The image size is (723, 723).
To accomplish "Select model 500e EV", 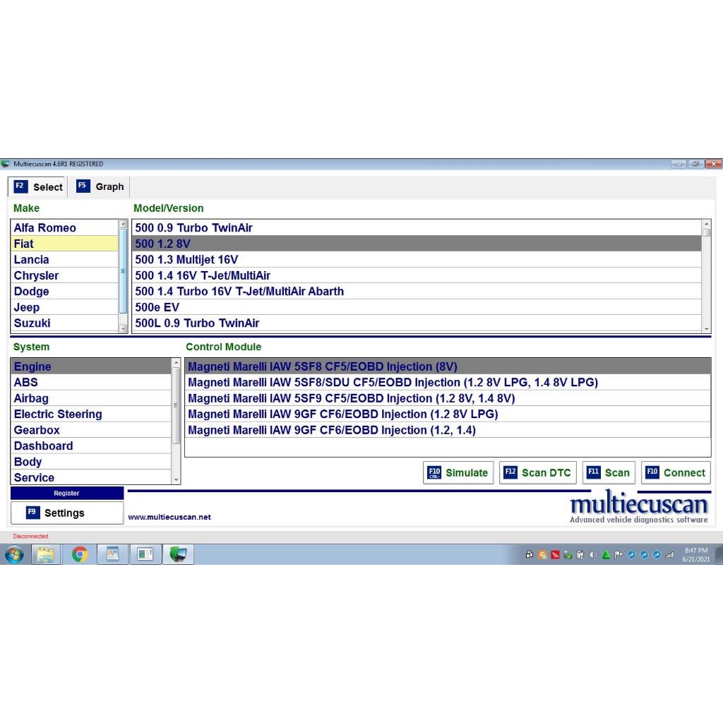I will (417, 307).
